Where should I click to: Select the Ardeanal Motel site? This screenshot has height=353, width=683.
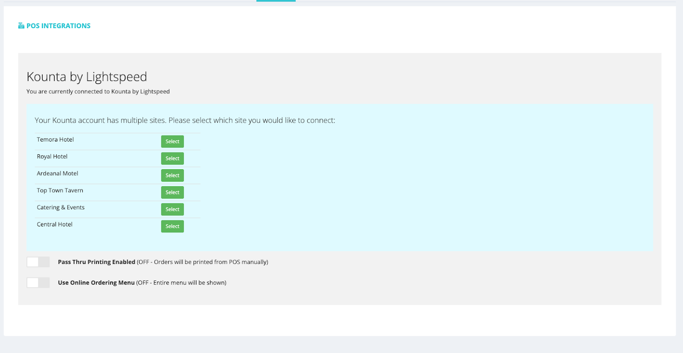(172, 176)
